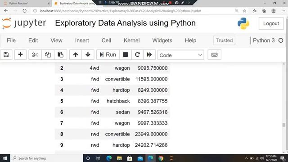Add page to favorites star icon
Image resolution: width=288 pixels, height=162 pixels.
click(x=244, y=11)
